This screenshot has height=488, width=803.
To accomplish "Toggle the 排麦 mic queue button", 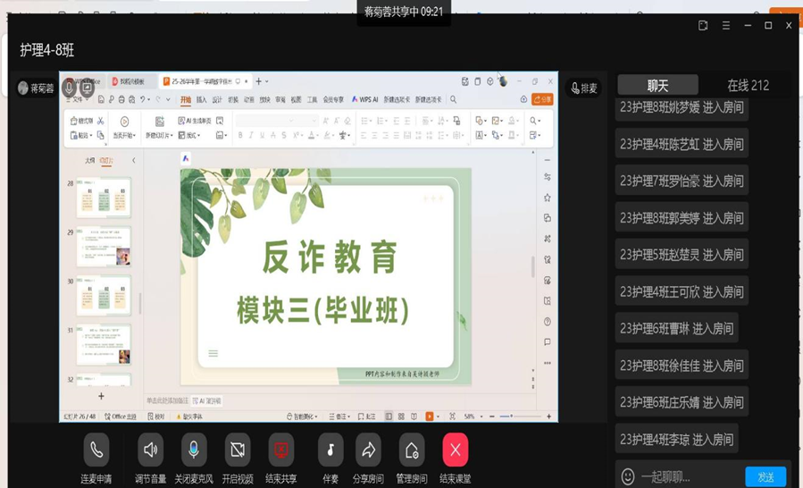I will (584, 88).
